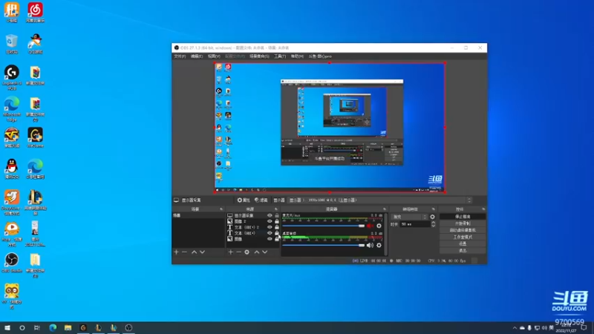Open the display (显示器) selection dropdown
Screen dimensions: 594x334
pos(380,200)
